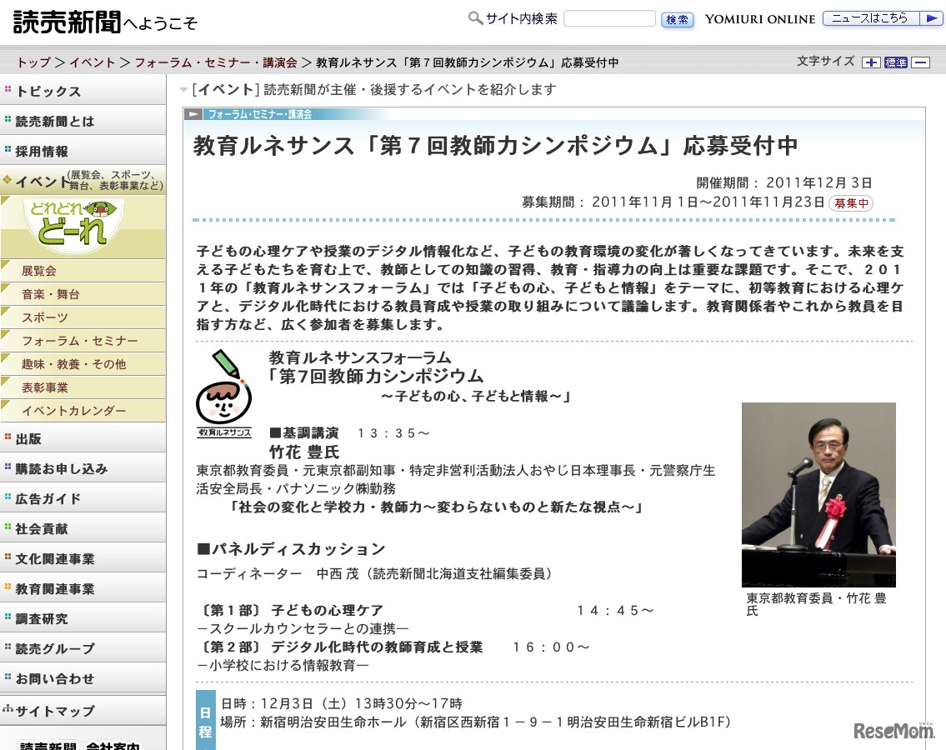This screenshot has height=750, width=946.
Task: Open the ニュースはこちら link button
Action: 882,18
